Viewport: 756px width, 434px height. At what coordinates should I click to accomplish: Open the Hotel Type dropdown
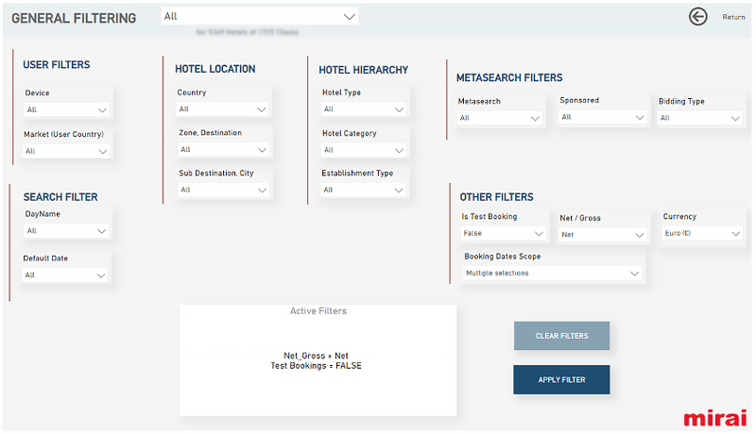click(x=364, y=109)
